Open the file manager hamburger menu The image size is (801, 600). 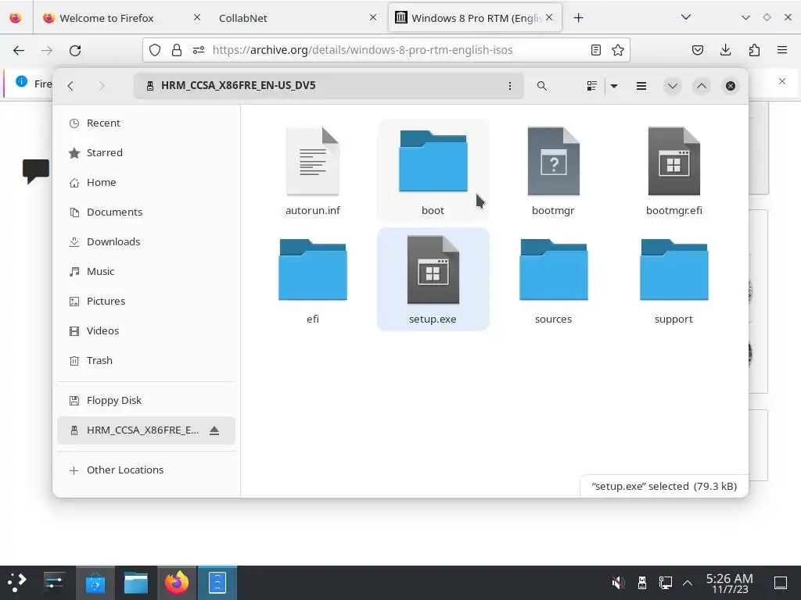tap(641, 86)
